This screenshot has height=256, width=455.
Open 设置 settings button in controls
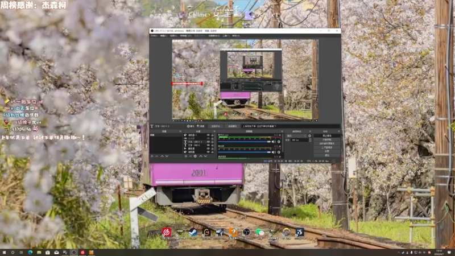point(326,151)
